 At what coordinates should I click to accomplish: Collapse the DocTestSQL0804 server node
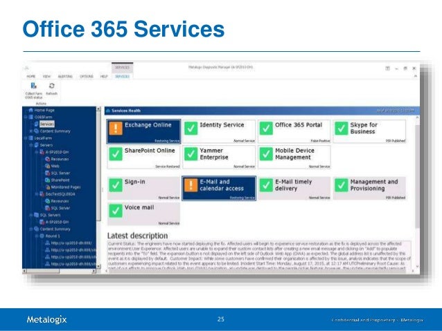click(x=36, y=194)
